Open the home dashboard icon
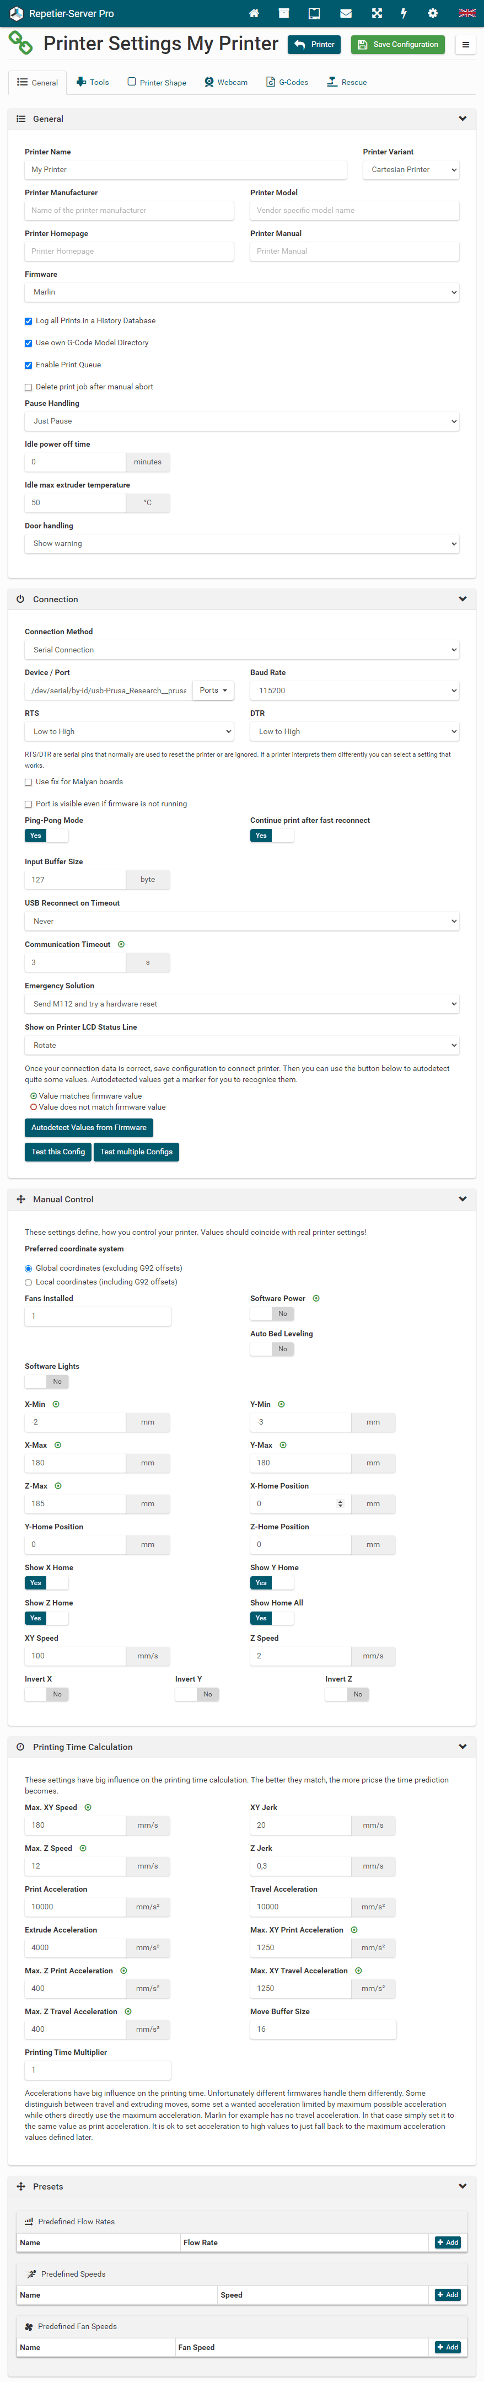This screenshot has width=484, height=2382. tap(254, 14)
